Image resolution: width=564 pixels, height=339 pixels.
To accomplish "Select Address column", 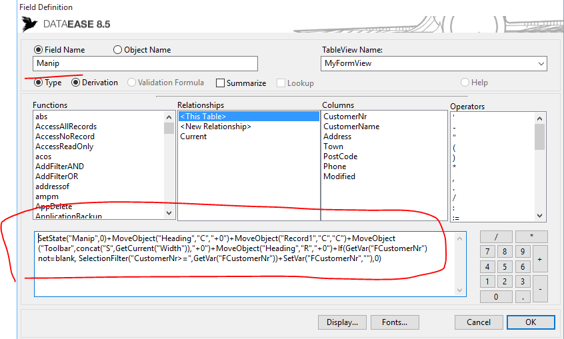I will 337,137.
